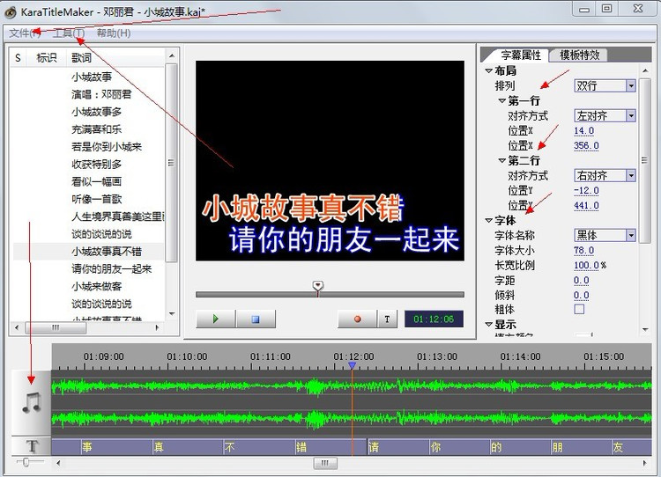
Task: Select lyric line 收获特别多
Action: (x=97, y=165)
